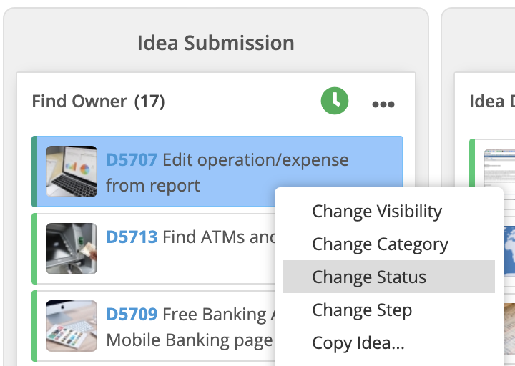Image resolution: width=515 pixels, height=366 pixels.
Task: Open the three-dot menu for Find Owner
Action: pyautogui.click(x=383, y=104)
